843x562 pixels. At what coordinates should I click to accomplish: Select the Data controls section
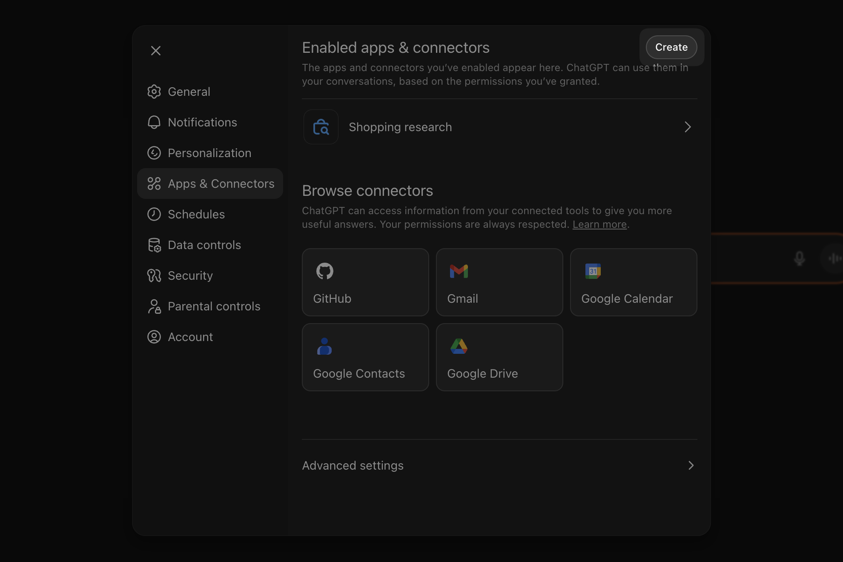coord(204,245)
